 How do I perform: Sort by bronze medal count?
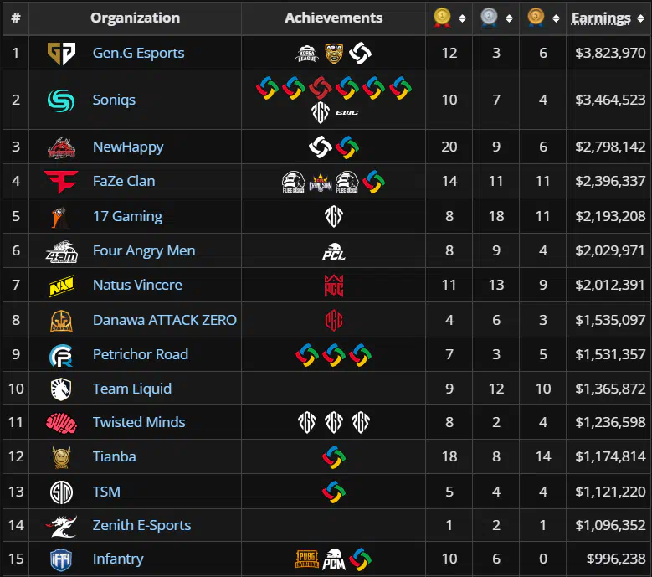[556, 18]
